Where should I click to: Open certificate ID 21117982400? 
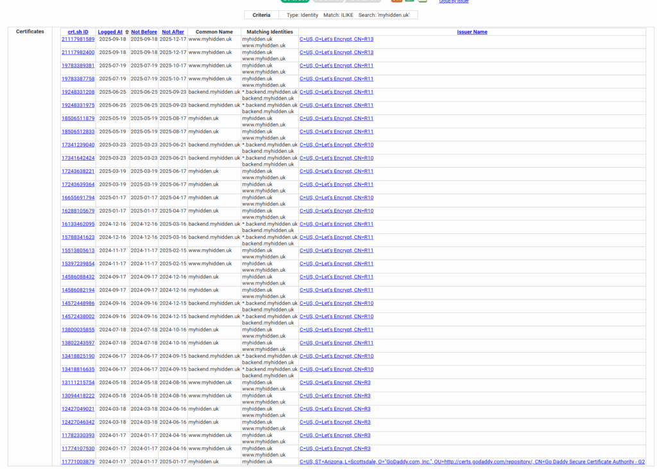tap(78, 53)
